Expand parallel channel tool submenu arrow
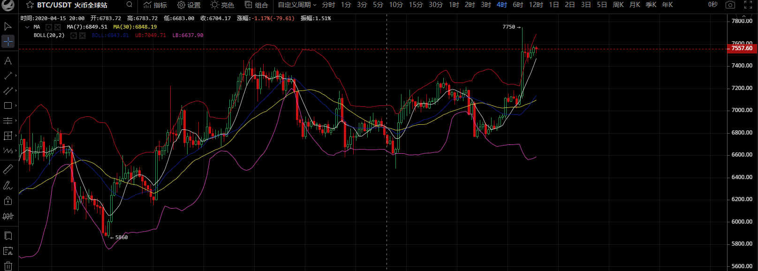Image resolution: width=758 pixels, height=271 pixels. (16, 90)
